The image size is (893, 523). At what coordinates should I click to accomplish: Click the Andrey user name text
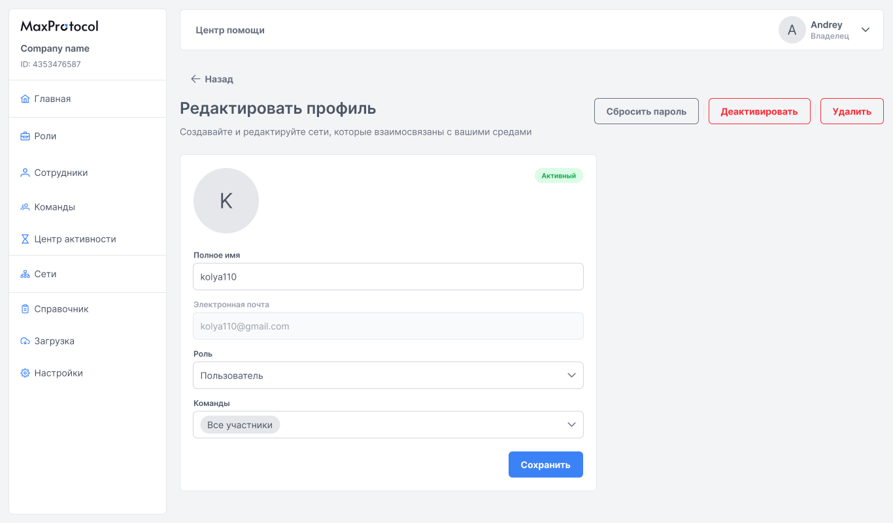click(826, 25)
